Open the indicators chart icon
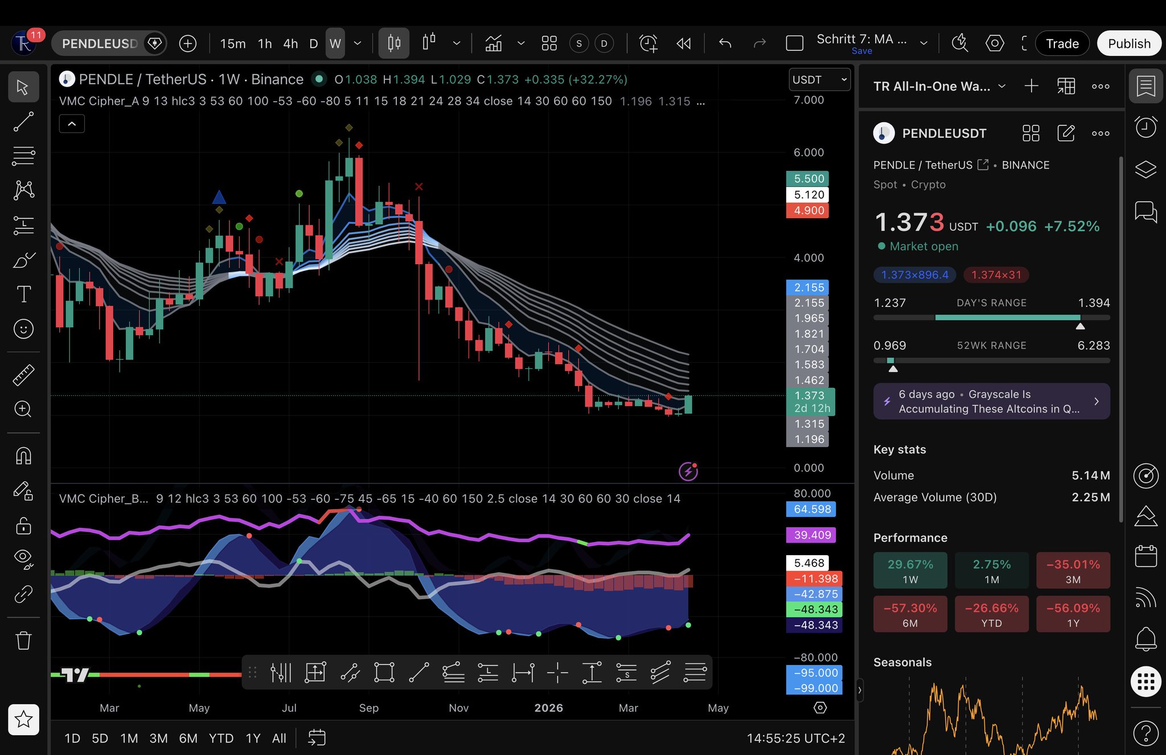 point(493,43)
